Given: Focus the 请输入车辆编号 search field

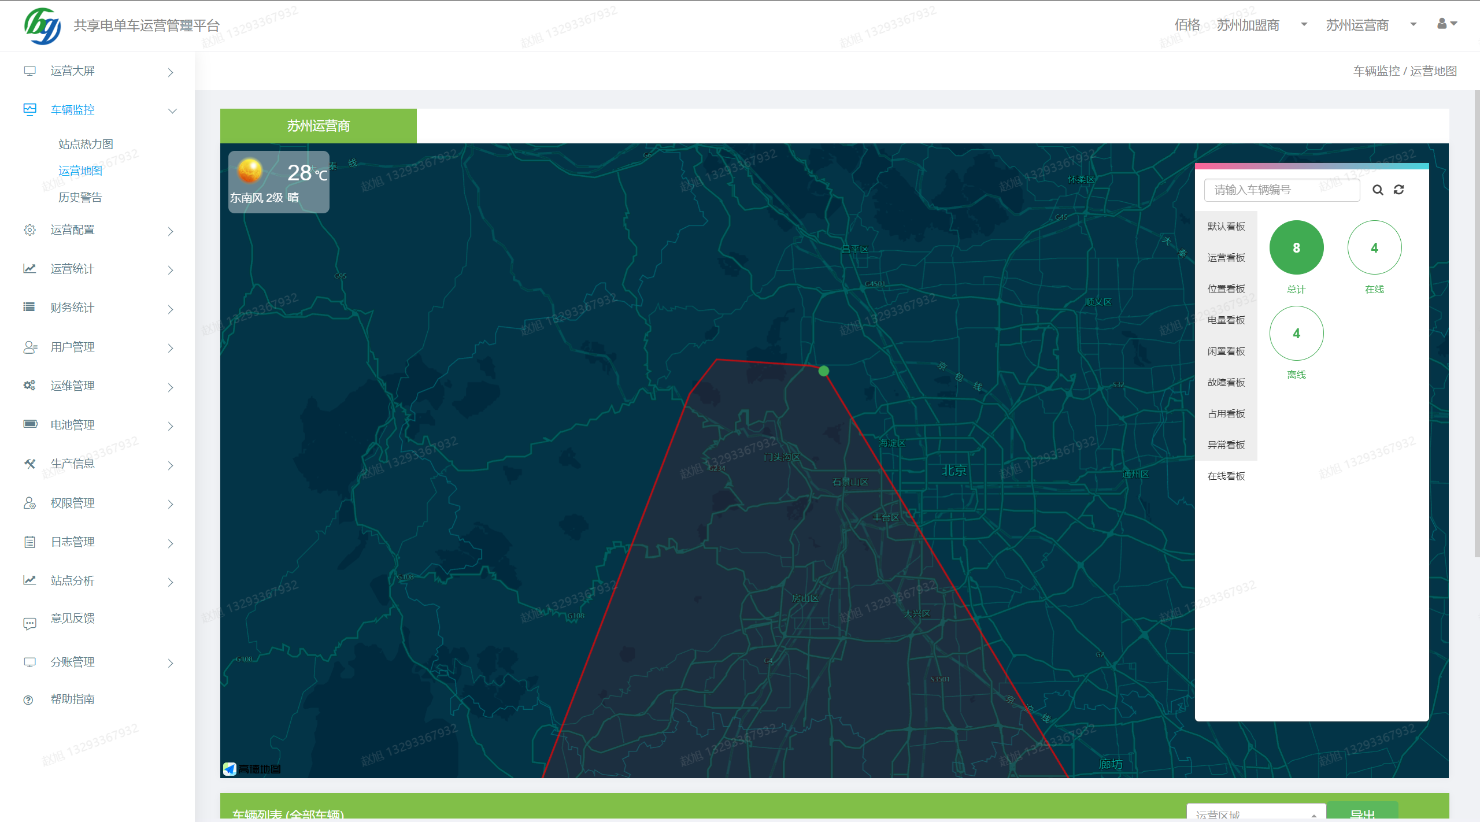Looking at the screenshot, I should point(1281,190).
